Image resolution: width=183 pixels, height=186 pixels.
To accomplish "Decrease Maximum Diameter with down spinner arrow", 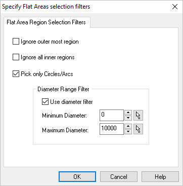I will point(128,132).
